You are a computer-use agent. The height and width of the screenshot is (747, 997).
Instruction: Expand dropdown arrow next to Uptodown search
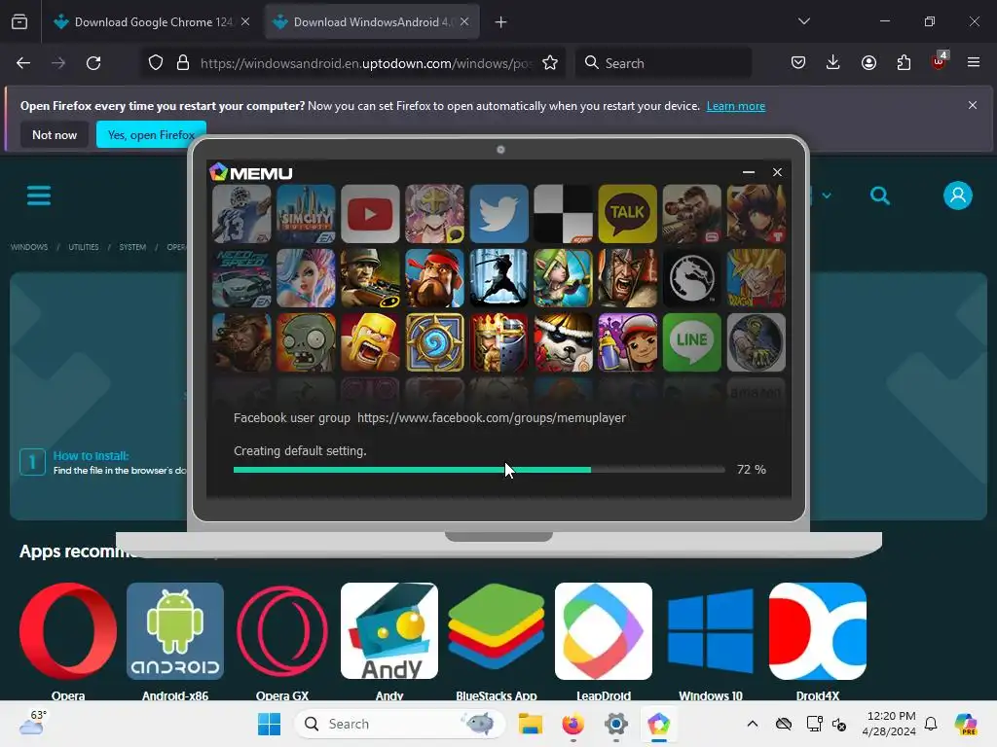tap(827, 196)
